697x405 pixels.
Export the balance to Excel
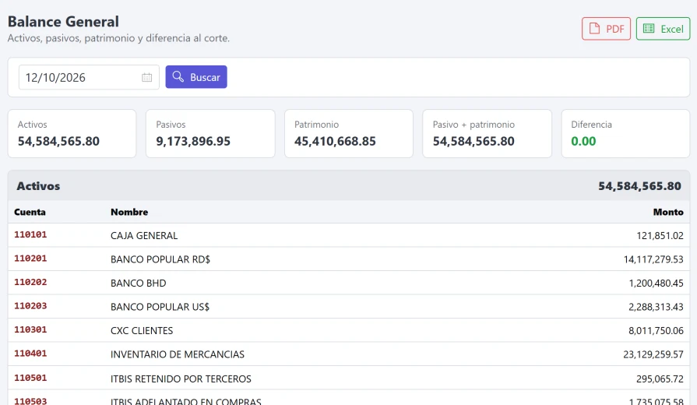(x=663, y=29)
